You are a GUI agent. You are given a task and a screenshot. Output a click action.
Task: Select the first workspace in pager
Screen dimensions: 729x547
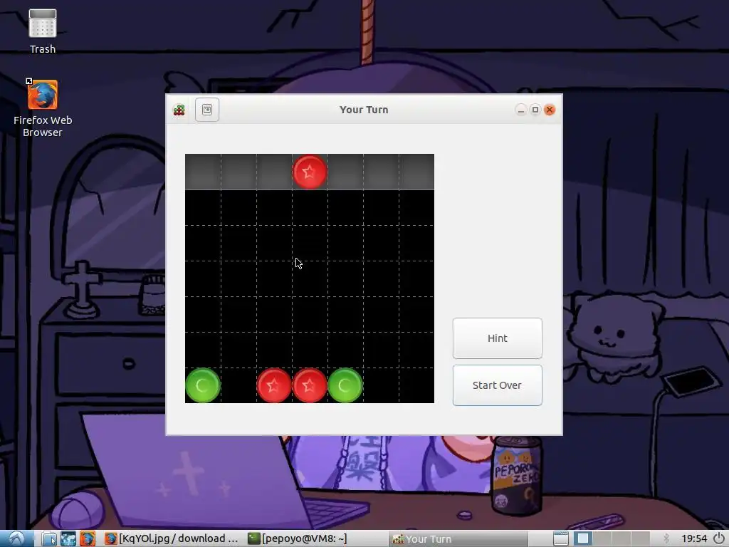tap(582, 538)
